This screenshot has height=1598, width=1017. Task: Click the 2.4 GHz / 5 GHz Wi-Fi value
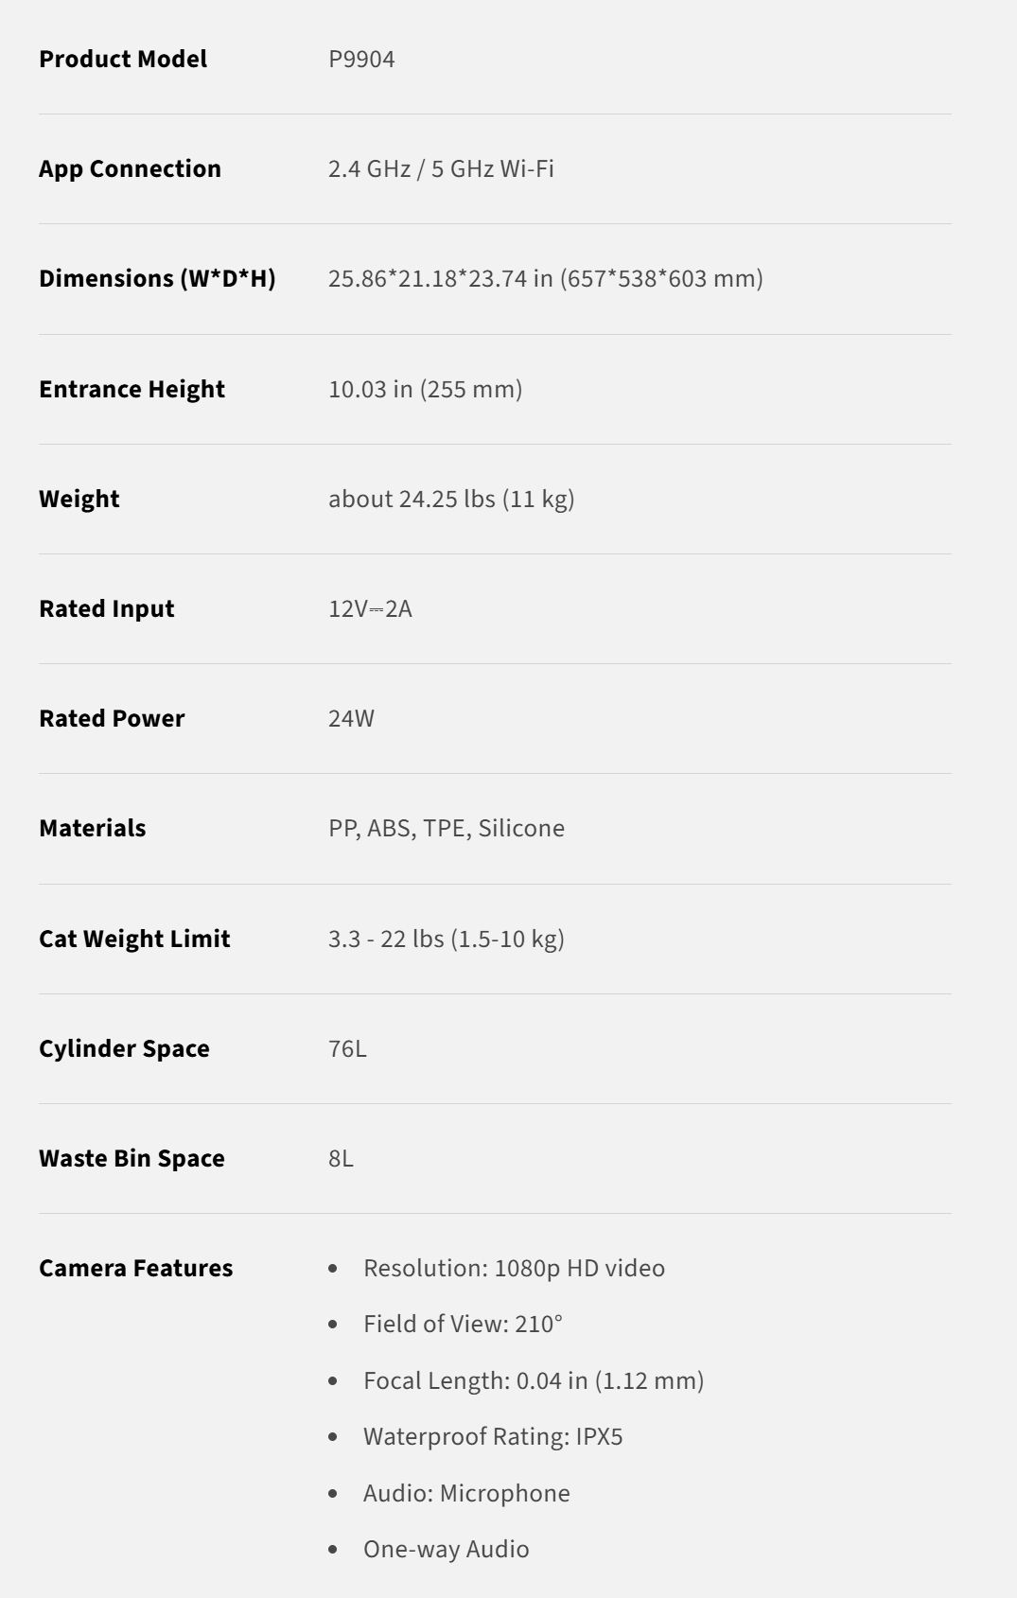pyautogui.click(x=441, y=168)
